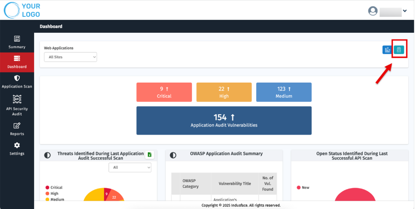Click the Web Applications label
The image size is (415, 209).
coord(59,48)
